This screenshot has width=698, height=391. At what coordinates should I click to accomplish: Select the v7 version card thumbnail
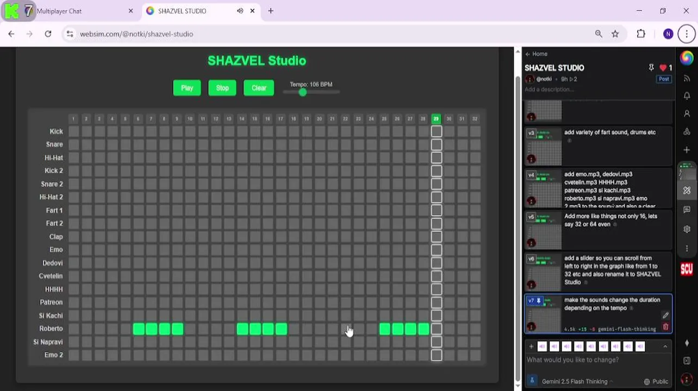544,314
